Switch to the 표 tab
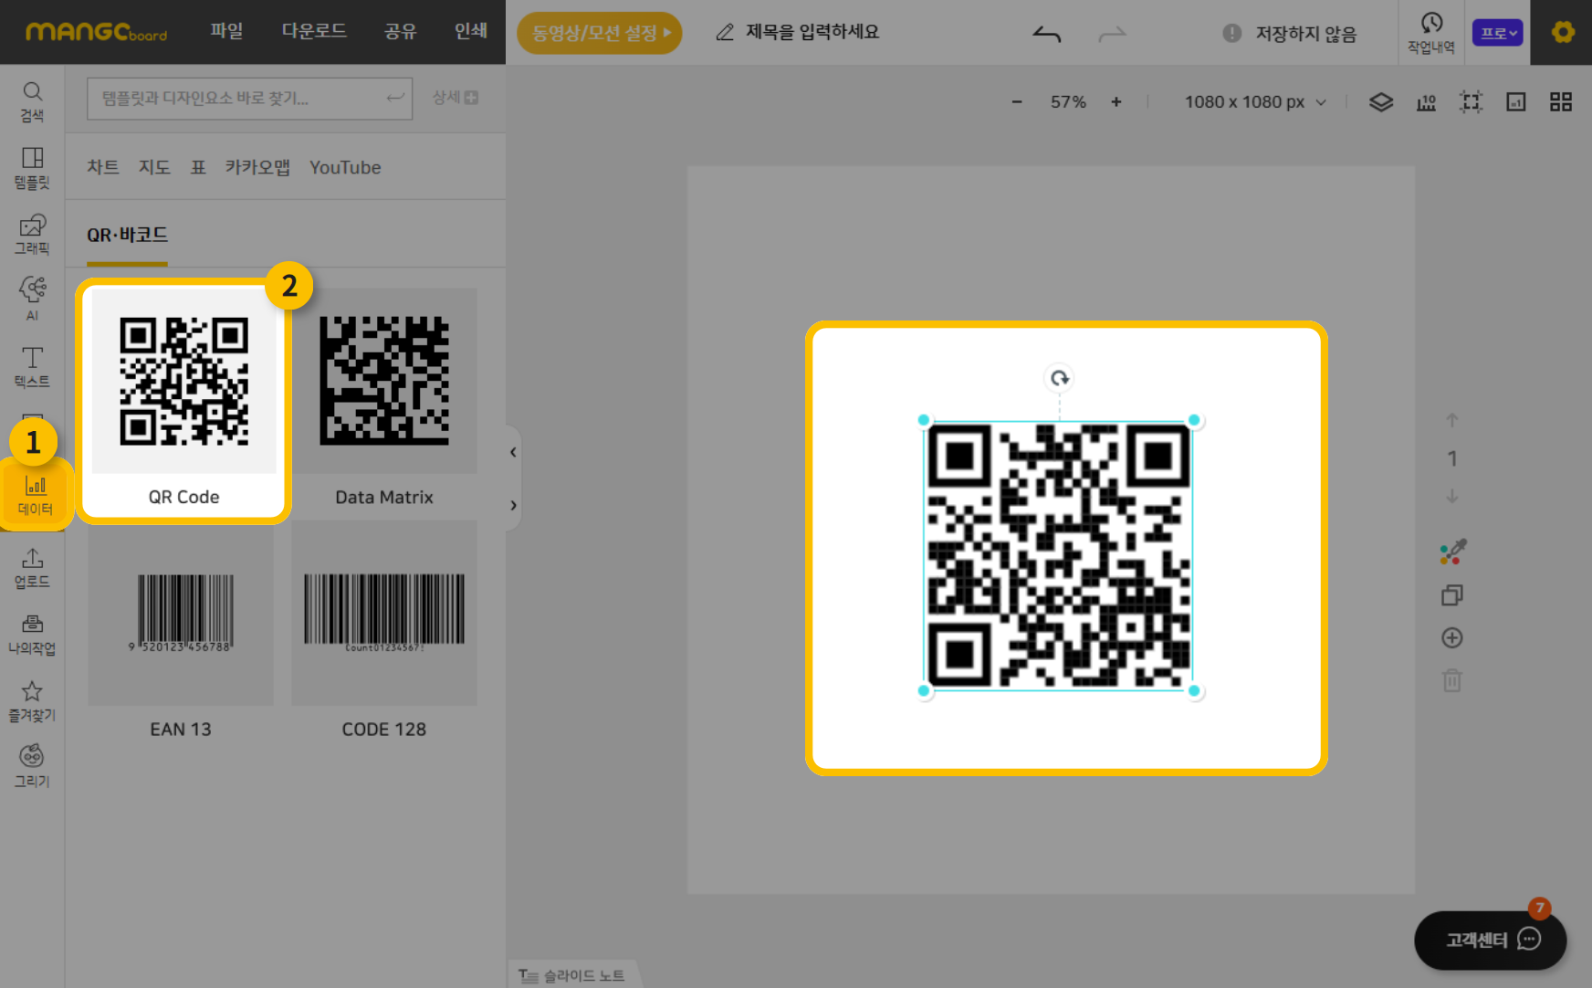1592x988 pixels. pyautogui.click(x=198, y=167)
